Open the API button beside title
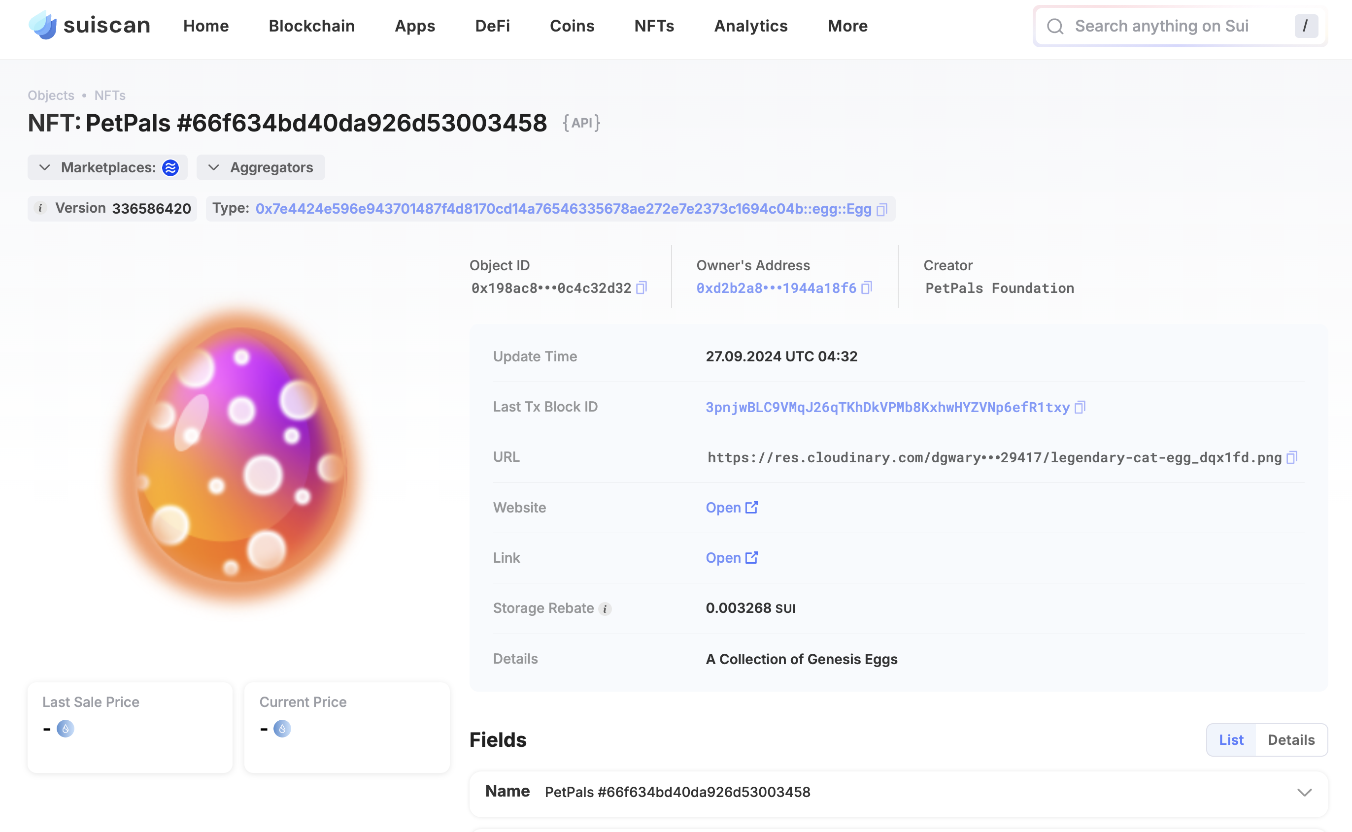Screen dimensions: 1352x832 [x=581, y=123]
